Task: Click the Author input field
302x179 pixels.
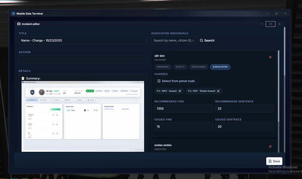Action: click(x=83, y=59)
